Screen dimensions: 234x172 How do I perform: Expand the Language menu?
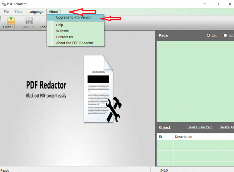pos(36,12)
